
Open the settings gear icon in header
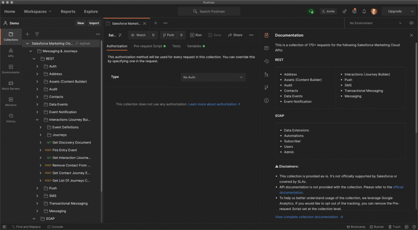[x=354, y=12]
